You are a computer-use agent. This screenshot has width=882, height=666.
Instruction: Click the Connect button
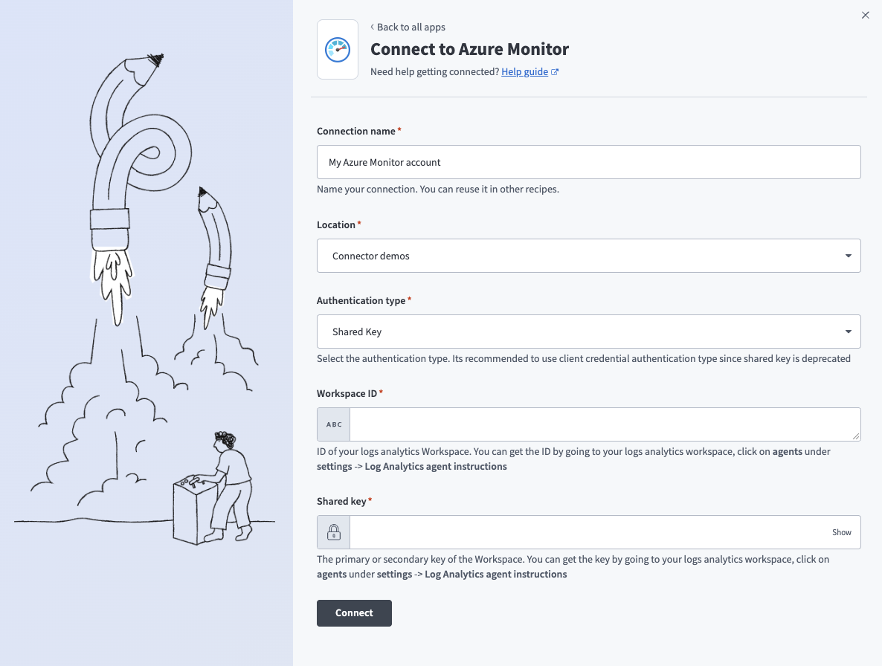pos(354,612)
